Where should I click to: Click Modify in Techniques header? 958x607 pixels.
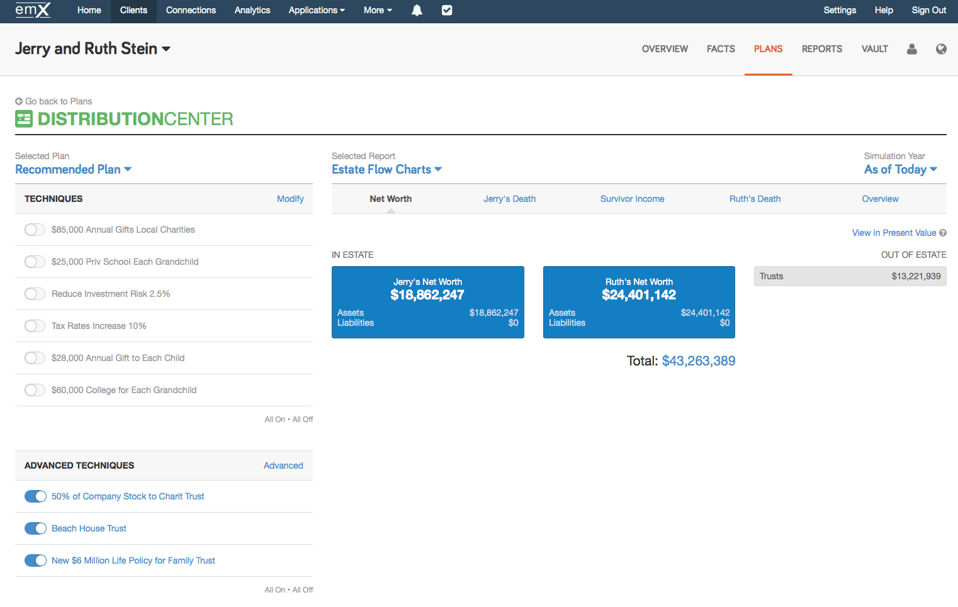tap(290, 199)
